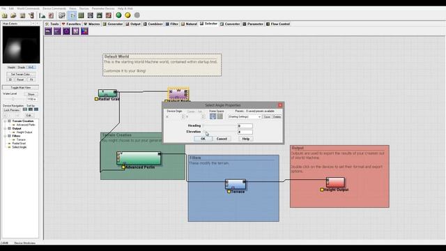Click the last Sort by icon

tap(36, 109)
